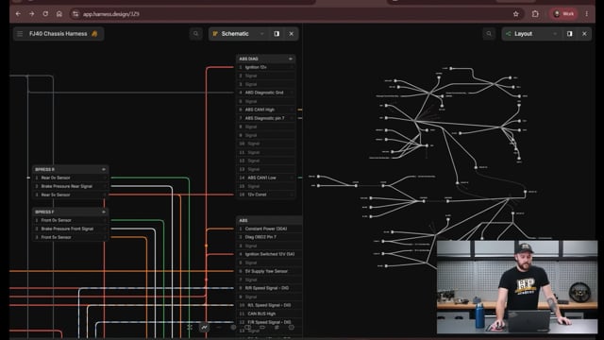Open search in the Layout pane
The image size is (604, 340).
point(489,34)
